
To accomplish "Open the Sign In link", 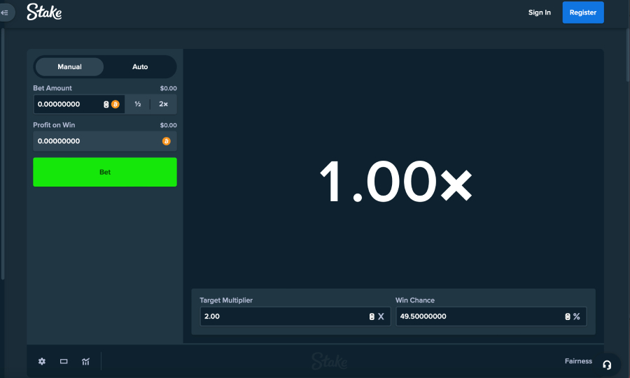I will pyautogui.click(x=539, y=13).
